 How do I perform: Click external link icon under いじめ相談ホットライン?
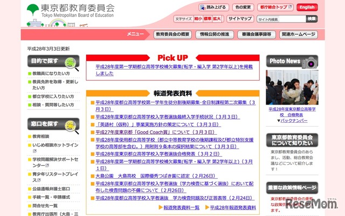34,151
